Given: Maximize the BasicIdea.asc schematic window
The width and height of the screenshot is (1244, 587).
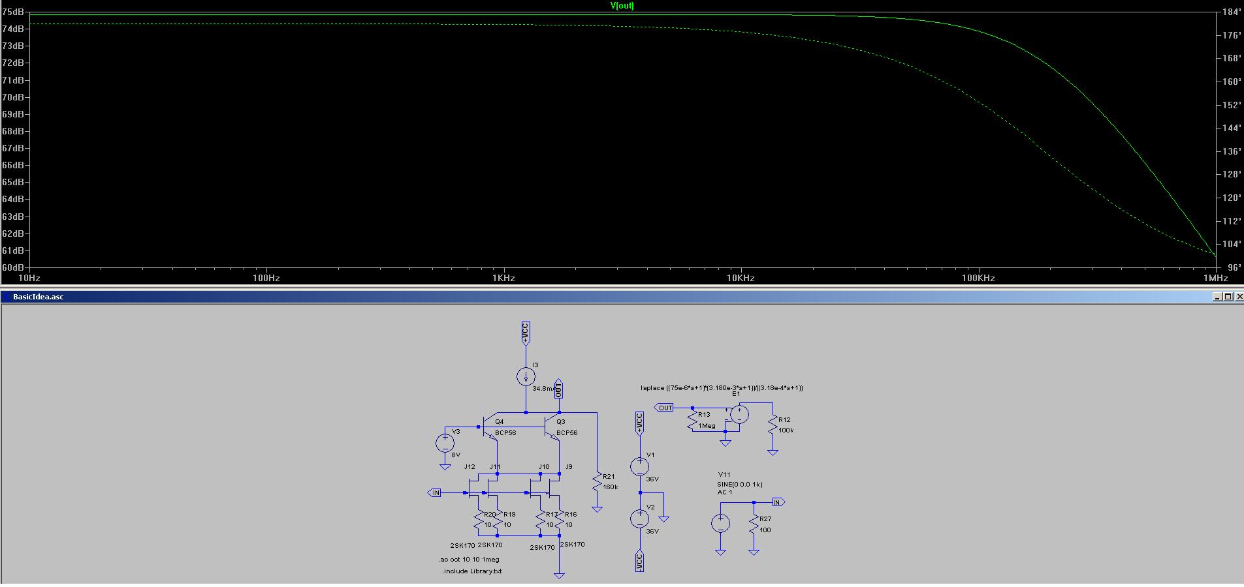Looking at the screenshot, I should (1228, 297).
